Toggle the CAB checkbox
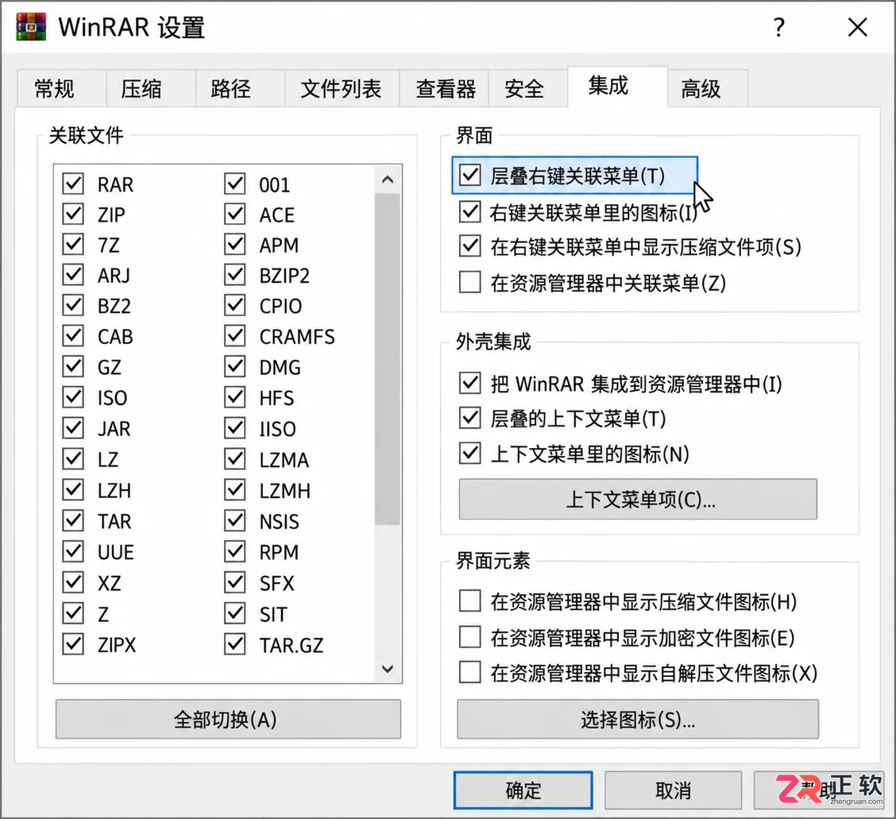896x819 pixels. coord(73,336)
